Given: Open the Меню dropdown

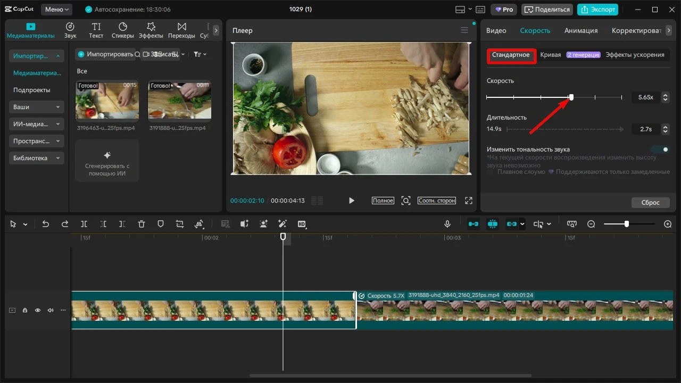Looking at the screenshot, I should click(56, 10).
